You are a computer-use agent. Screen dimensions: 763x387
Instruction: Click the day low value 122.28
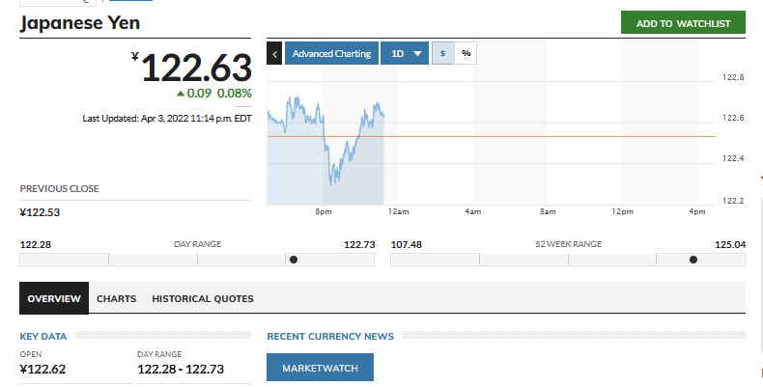pos(36,244)
